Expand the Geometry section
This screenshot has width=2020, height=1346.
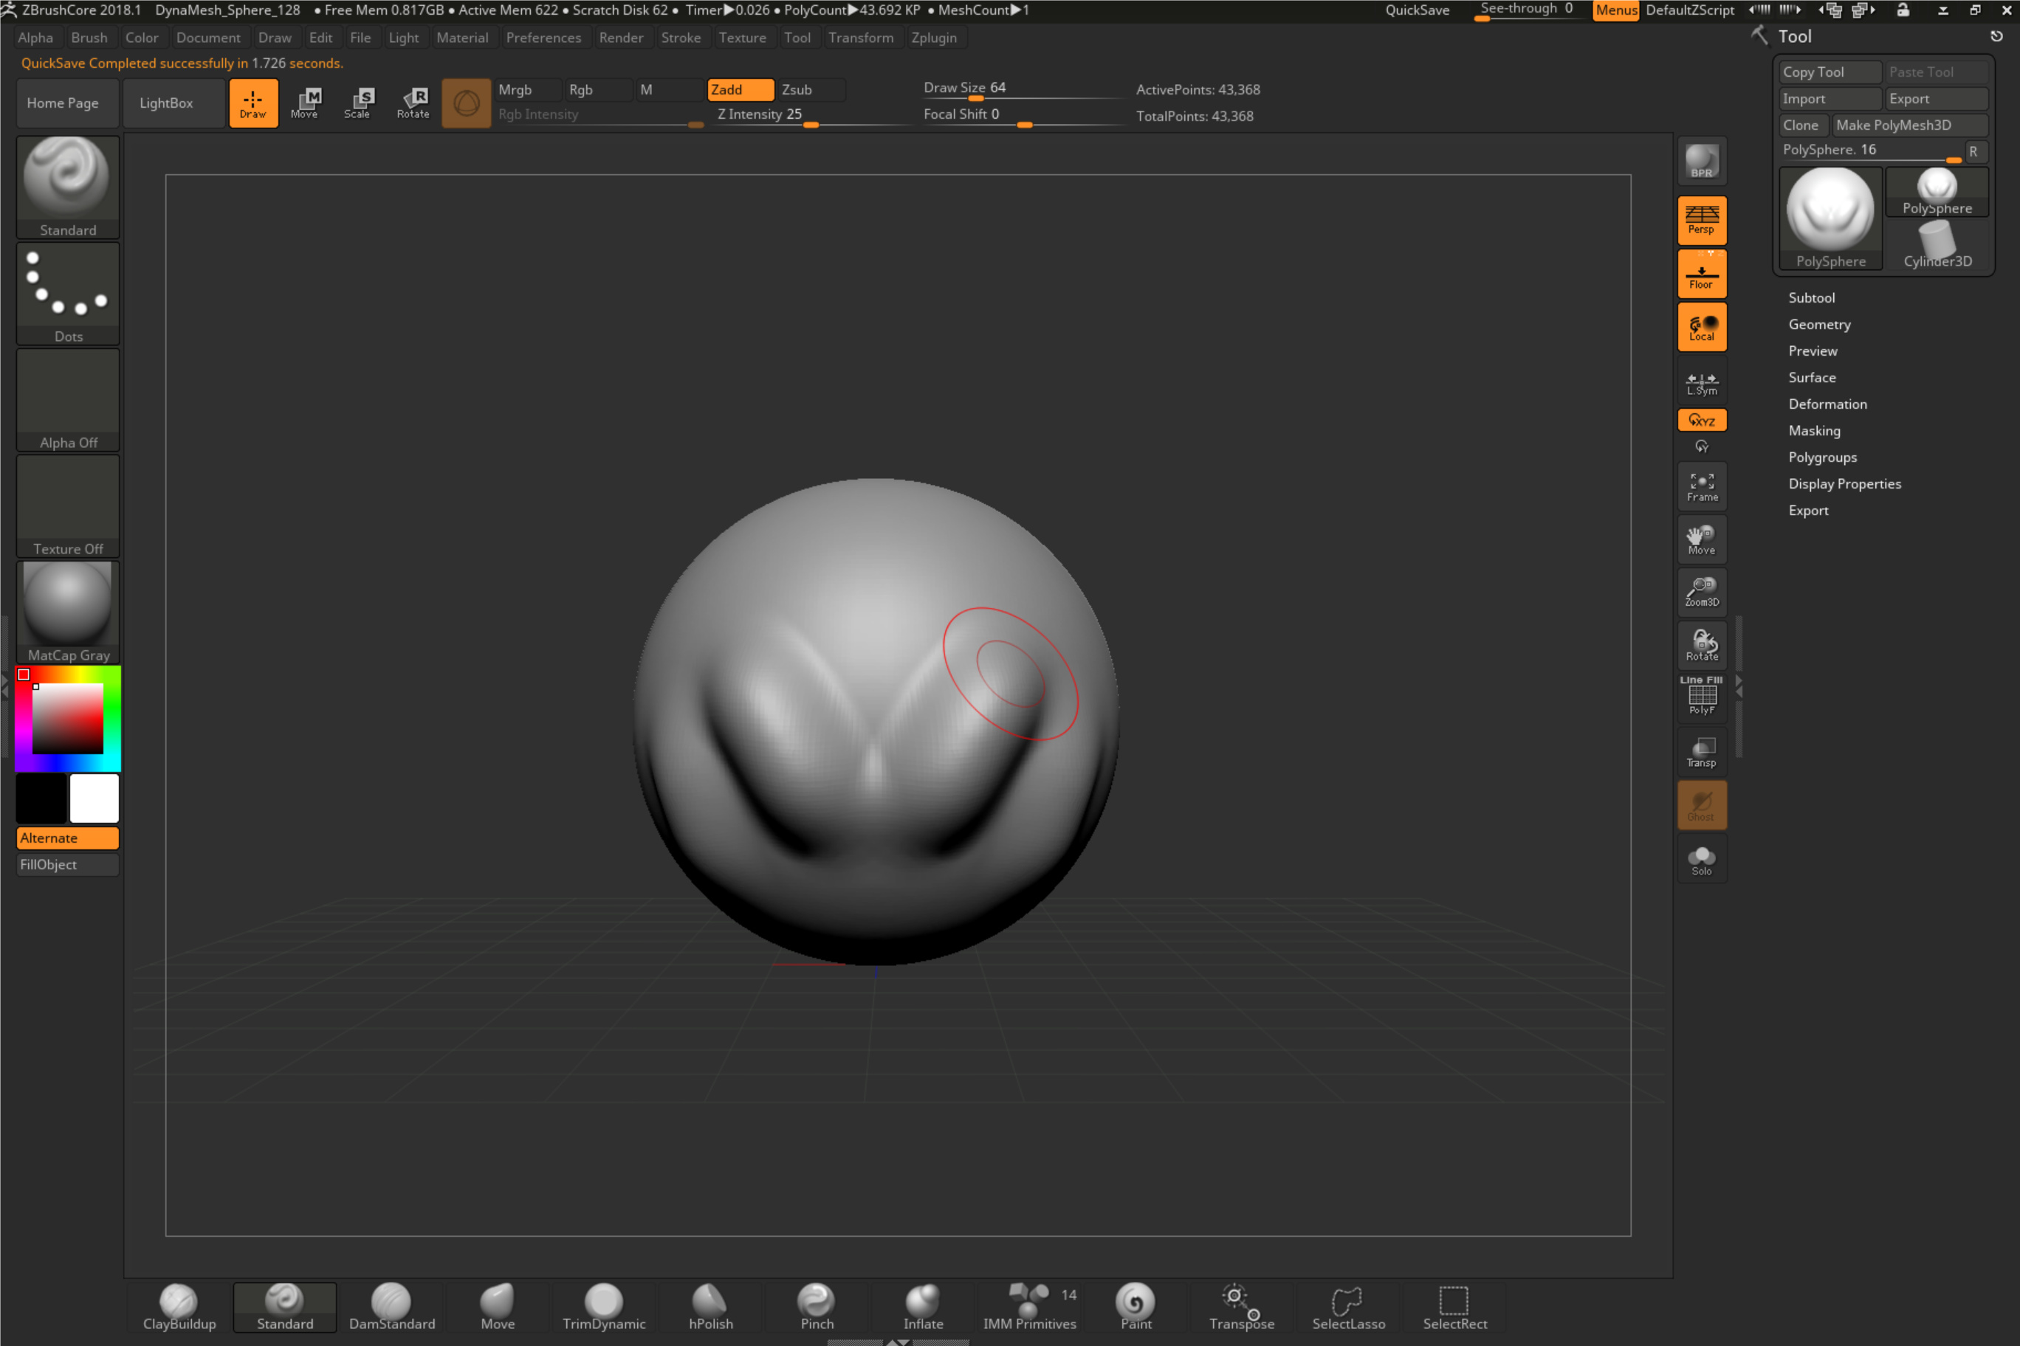1819,325
